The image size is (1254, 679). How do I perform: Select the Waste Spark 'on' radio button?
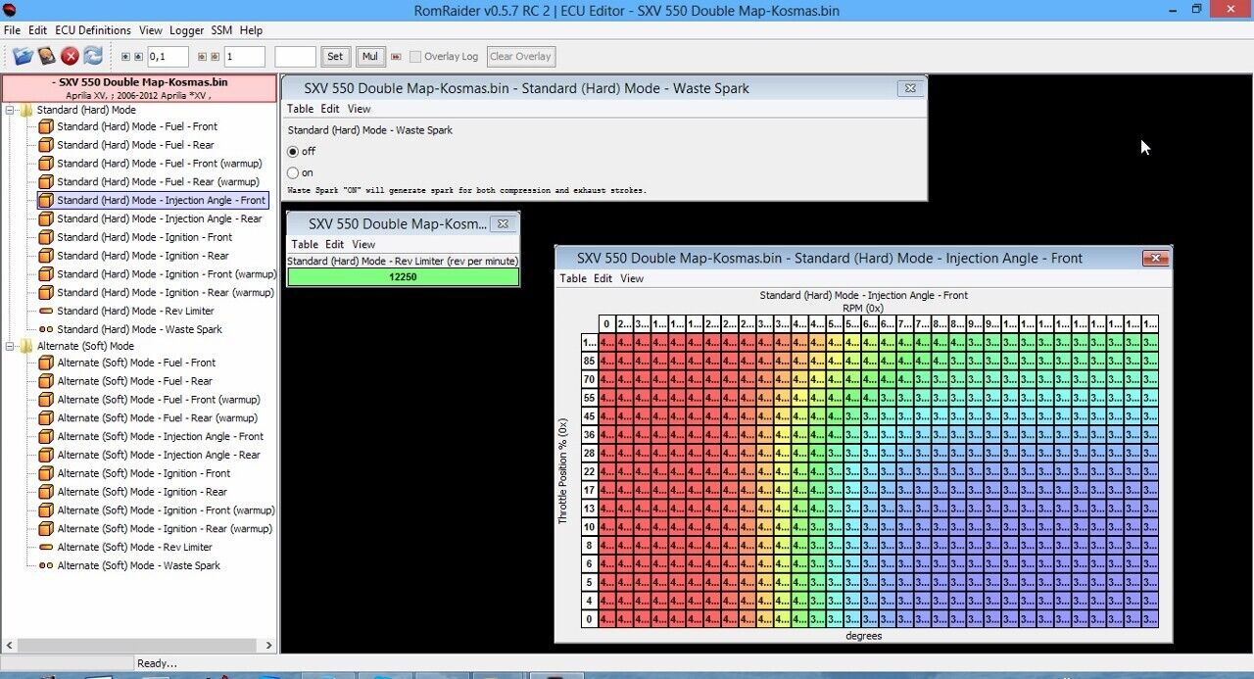click(x=293, y=172)
